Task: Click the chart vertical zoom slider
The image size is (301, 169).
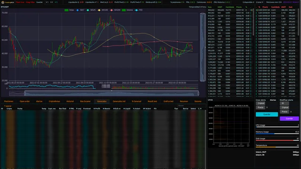Action: pyautogui.click(x=203, y=47)
